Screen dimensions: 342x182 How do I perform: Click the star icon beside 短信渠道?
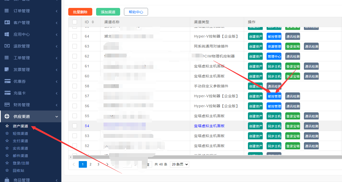pyautogui.click(x=7, y=133)
